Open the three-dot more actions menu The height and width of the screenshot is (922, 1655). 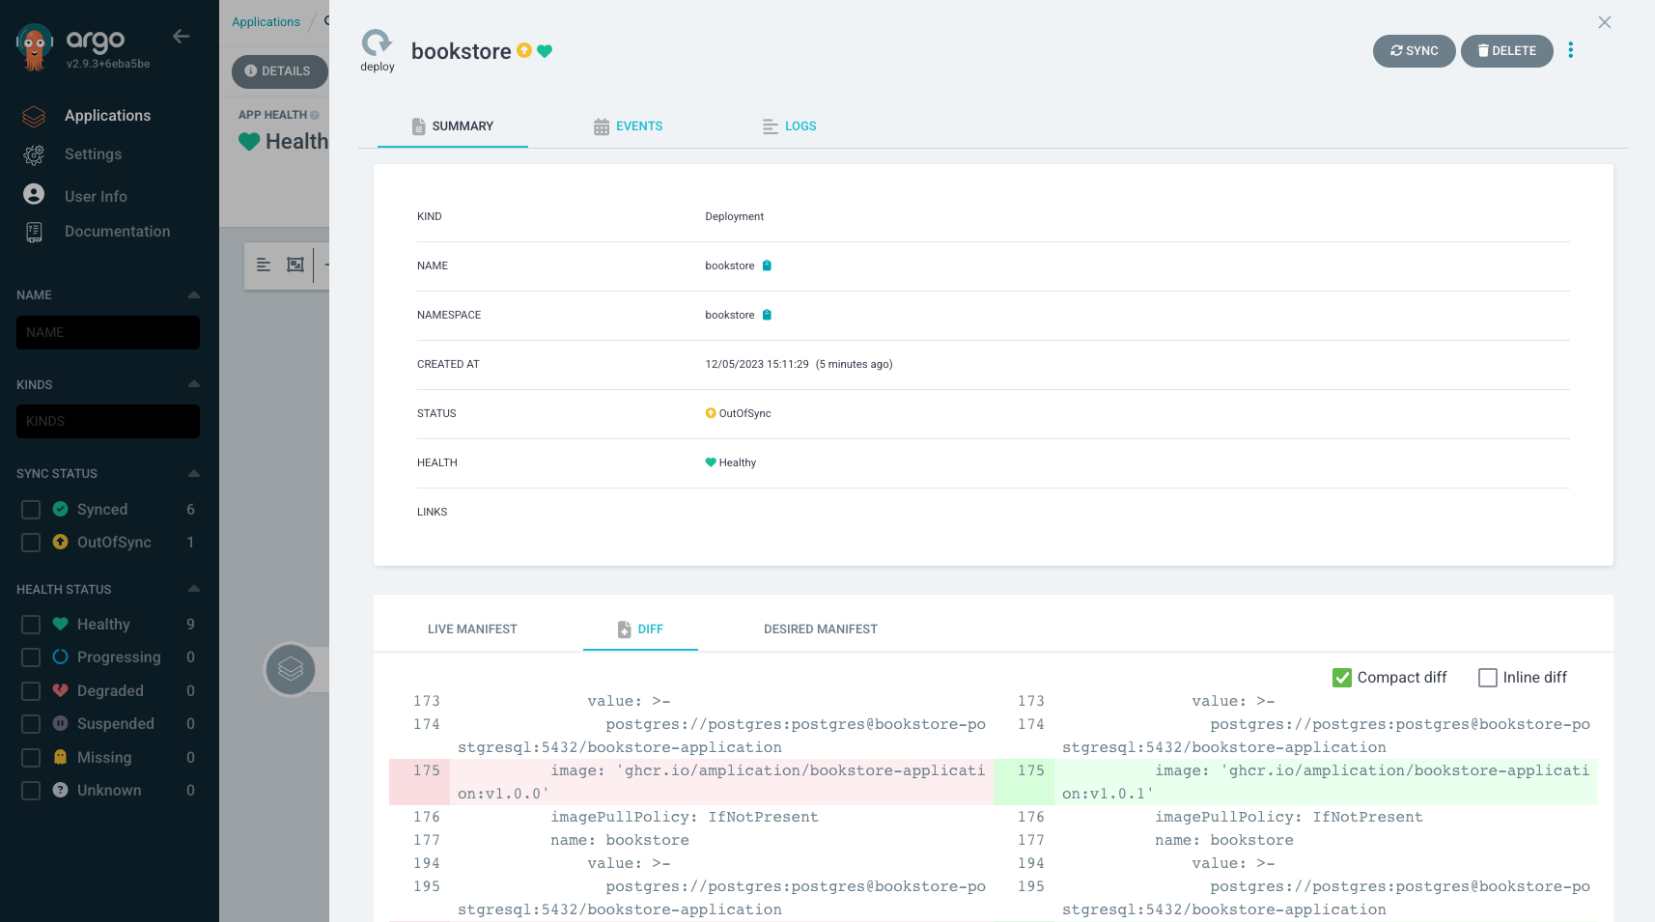1571,50
